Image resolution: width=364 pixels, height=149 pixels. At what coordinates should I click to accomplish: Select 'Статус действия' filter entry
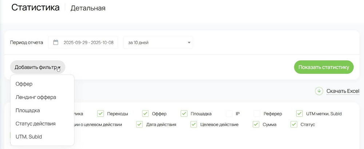[35, 124]
